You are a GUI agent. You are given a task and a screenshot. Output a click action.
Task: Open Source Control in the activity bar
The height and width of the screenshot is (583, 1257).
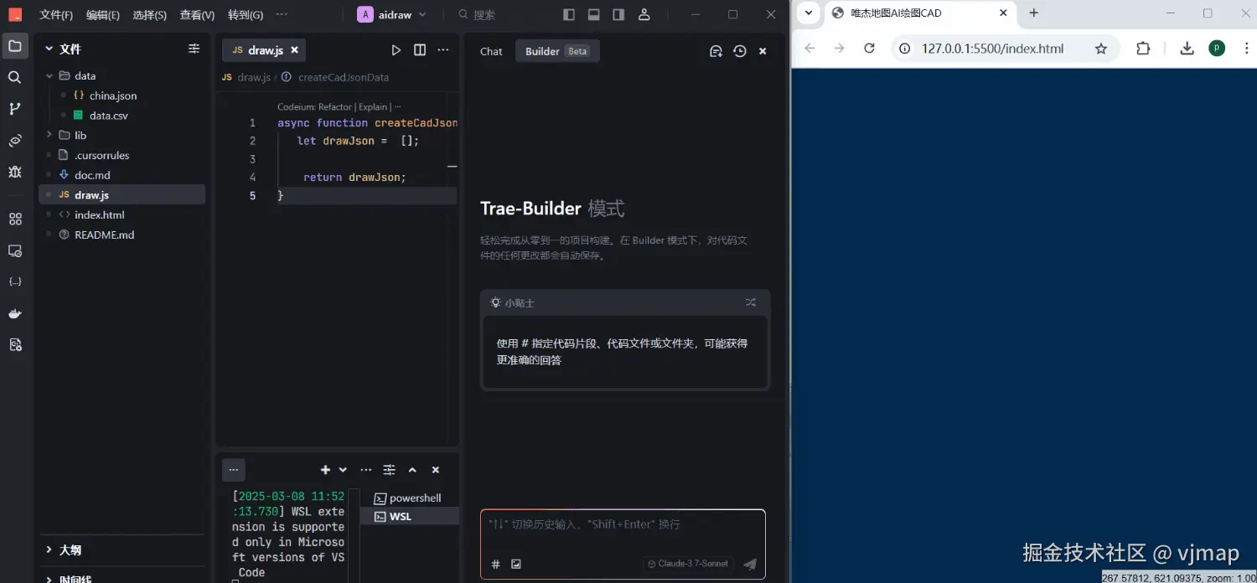pos(15,108)
